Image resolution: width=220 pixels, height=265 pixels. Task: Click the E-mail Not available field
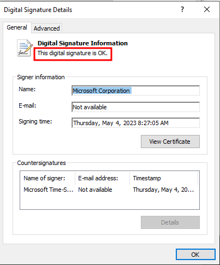point(135,107)
